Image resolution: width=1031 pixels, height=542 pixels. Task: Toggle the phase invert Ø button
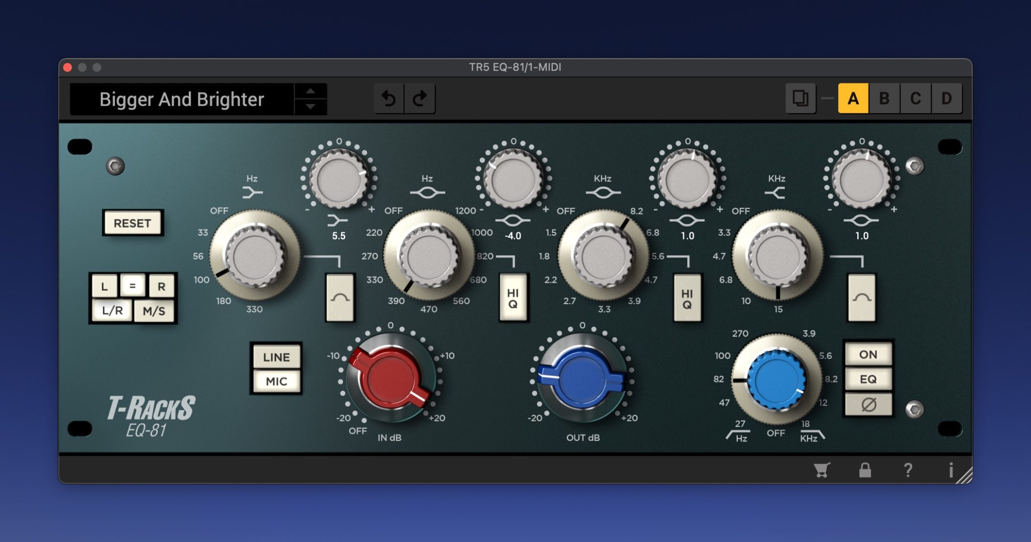tap(868, 404)
